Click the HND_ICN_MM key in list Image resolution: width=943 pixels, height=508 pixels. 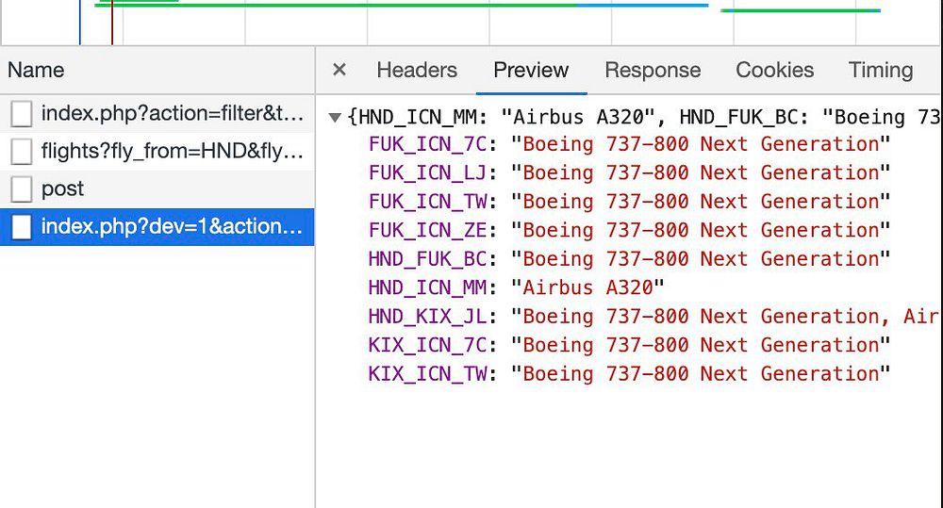click(427, 288)
